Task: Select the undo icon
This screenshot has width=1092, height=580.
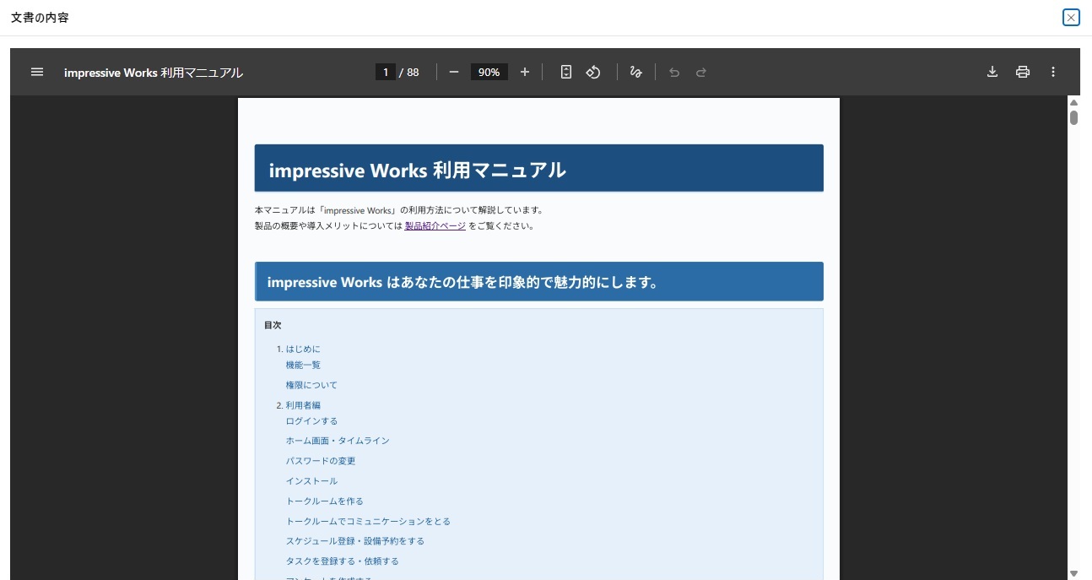Action: (674, 72)
